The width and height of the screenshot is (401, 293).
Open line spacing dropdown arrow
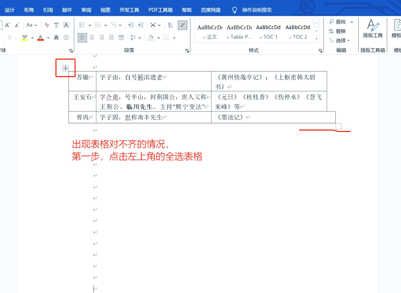tap(140, 38)
